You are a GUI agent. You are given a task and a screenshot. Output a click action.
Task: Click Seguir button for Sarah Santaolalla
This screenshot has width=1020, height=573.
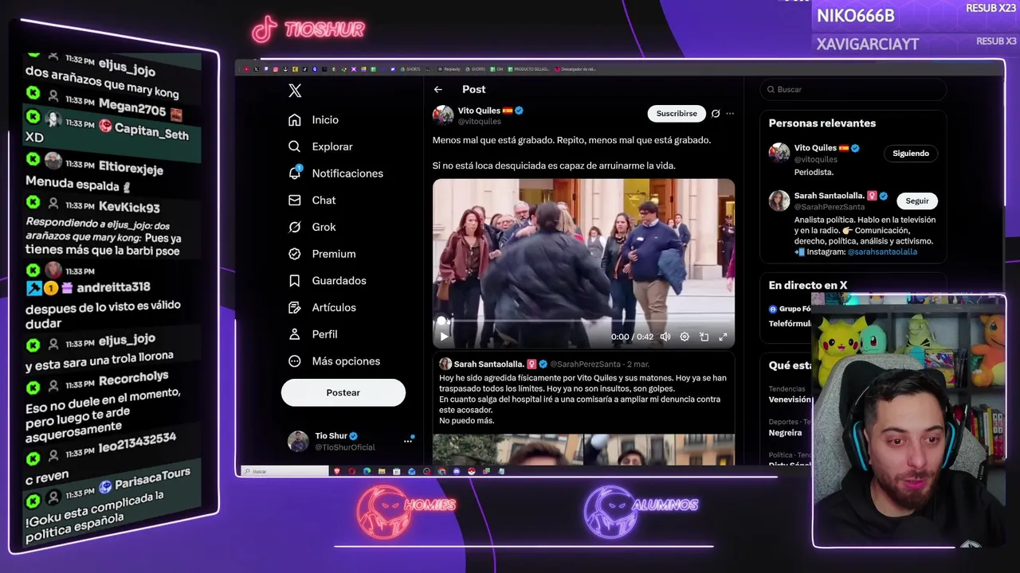(x=917, y=201)
